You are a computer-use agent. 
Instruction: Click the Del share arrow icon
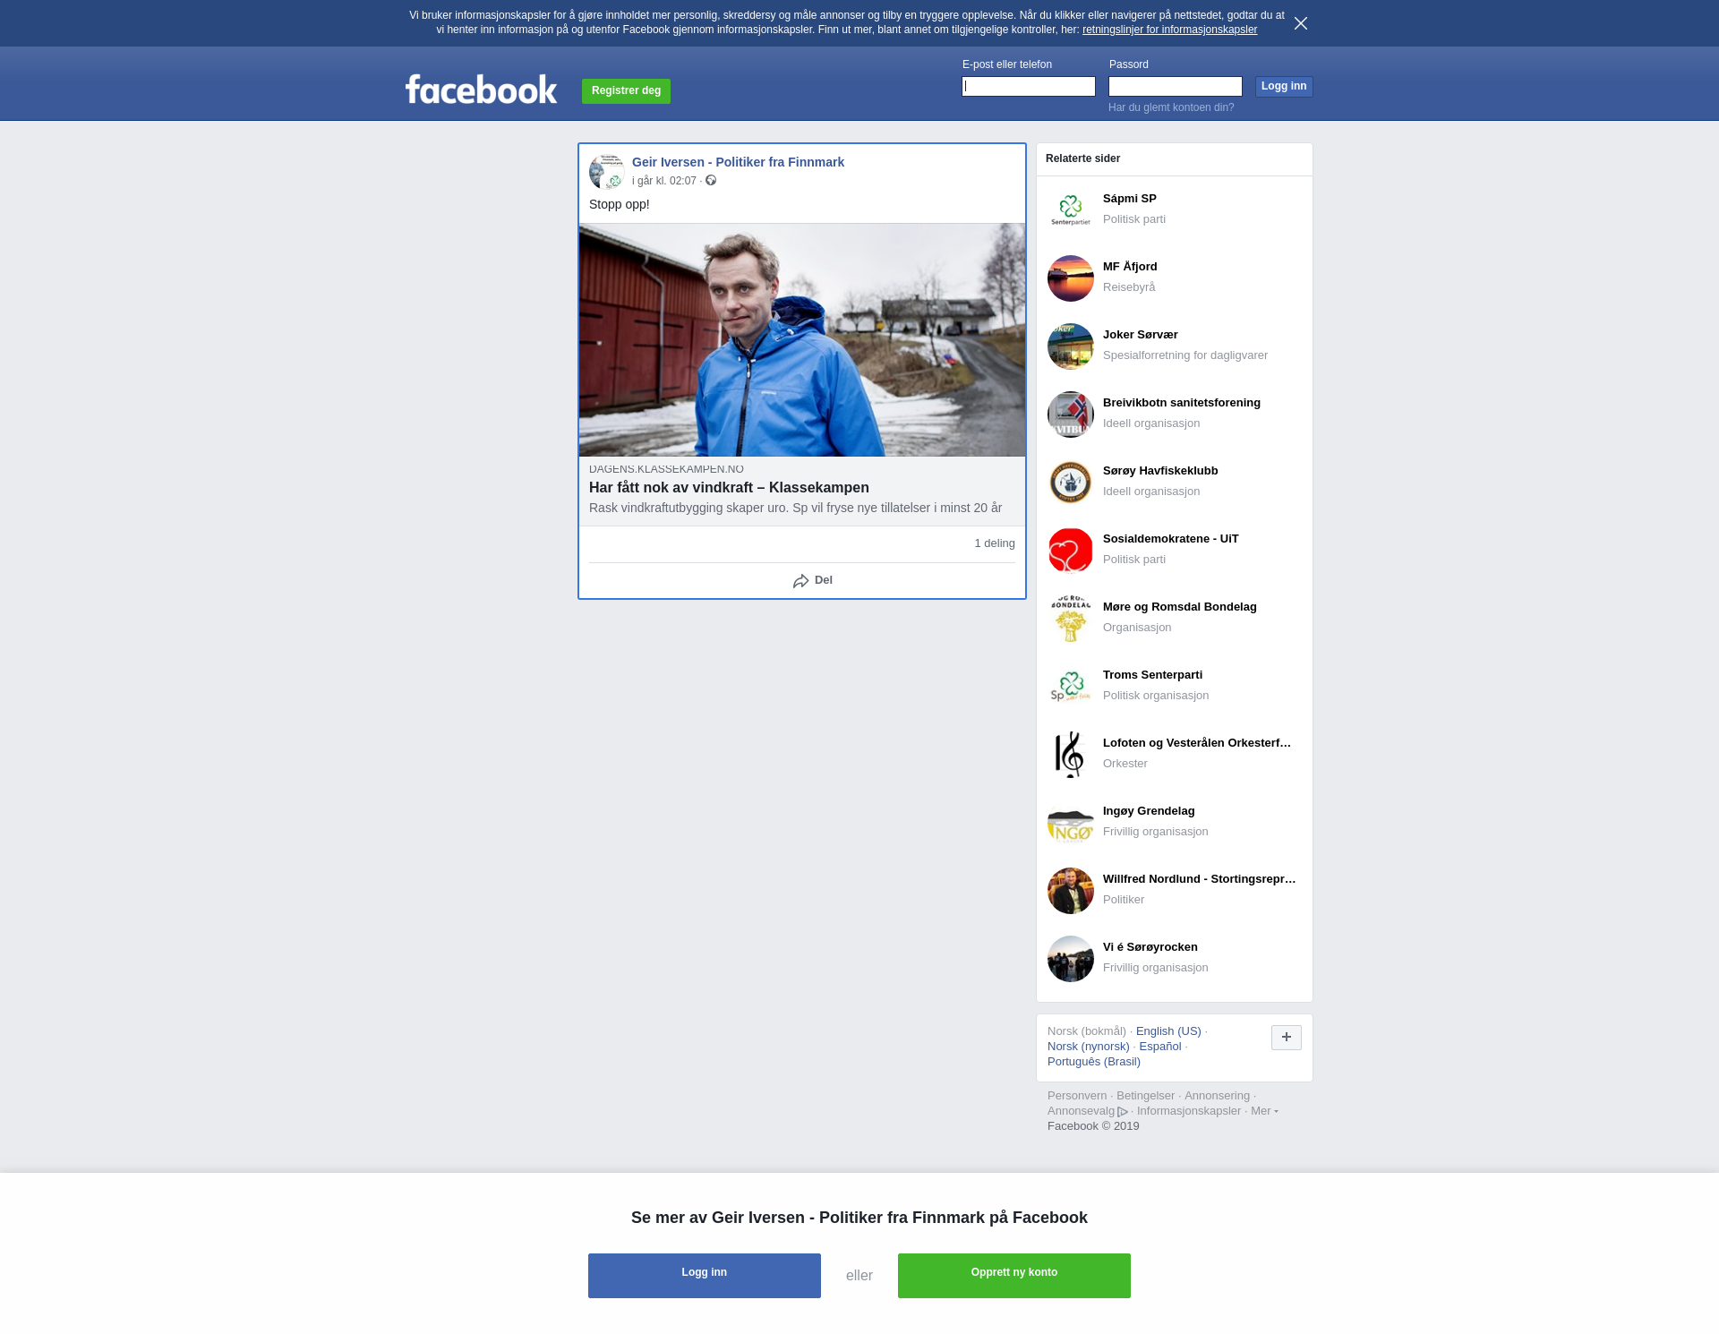coord(800,581)
